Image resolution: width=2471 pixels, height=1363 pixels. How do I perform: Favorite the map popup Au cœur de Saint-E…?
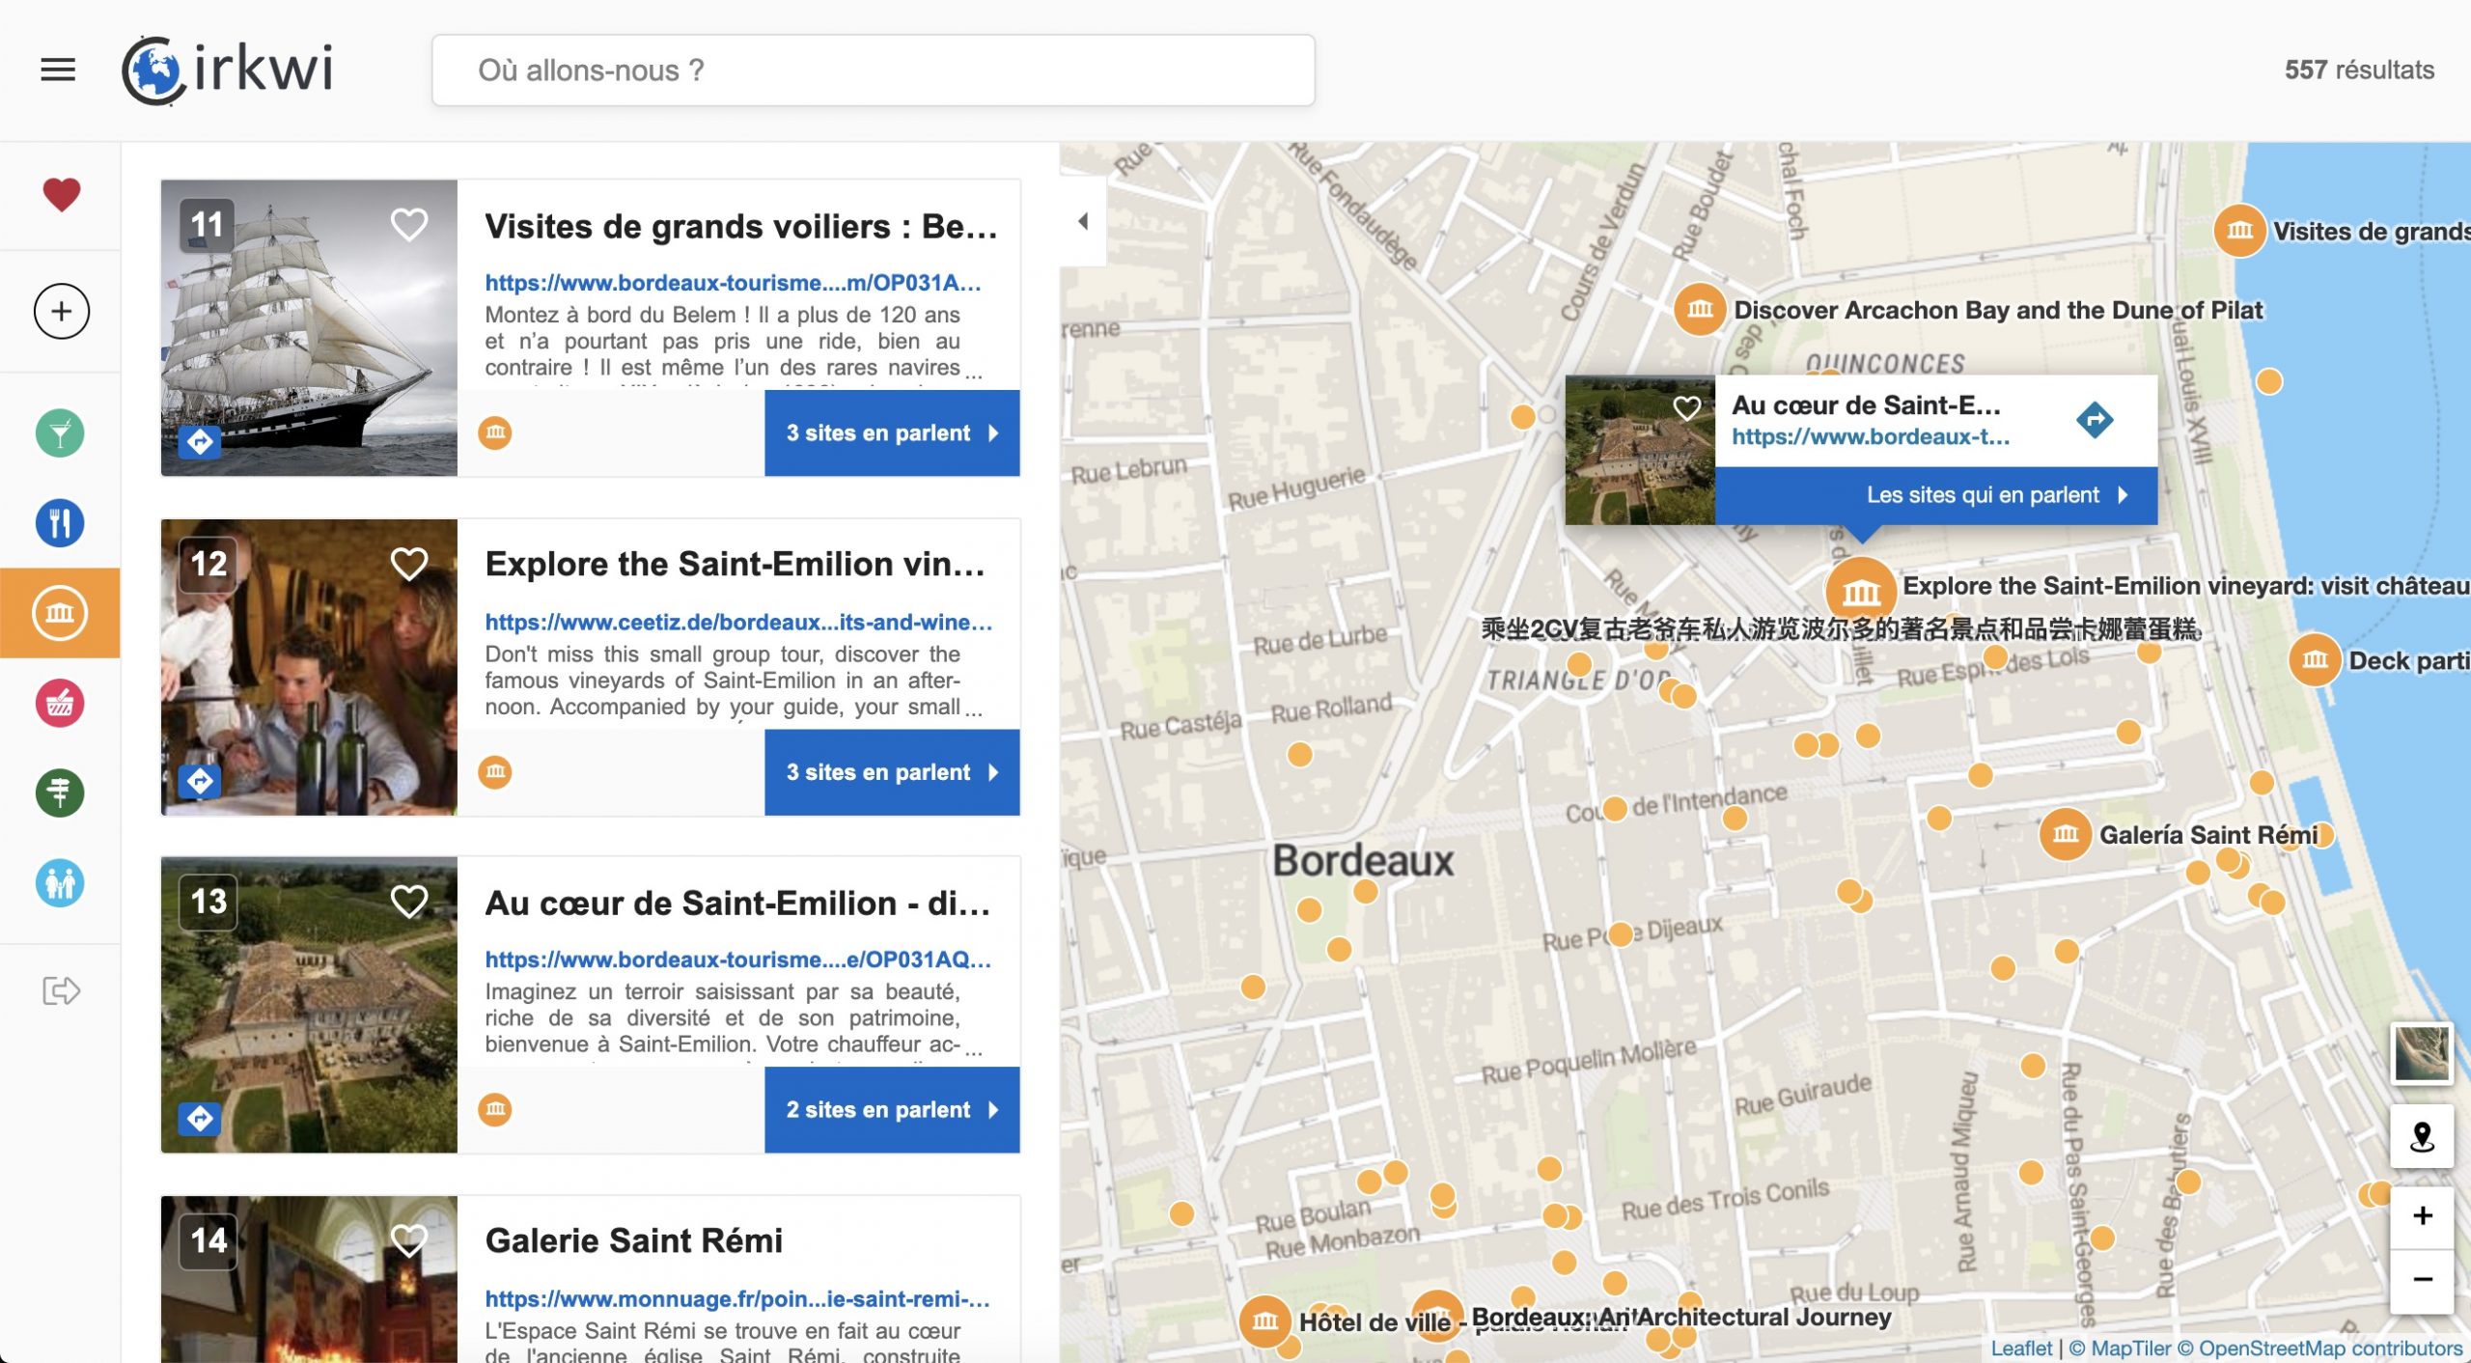1686,408
